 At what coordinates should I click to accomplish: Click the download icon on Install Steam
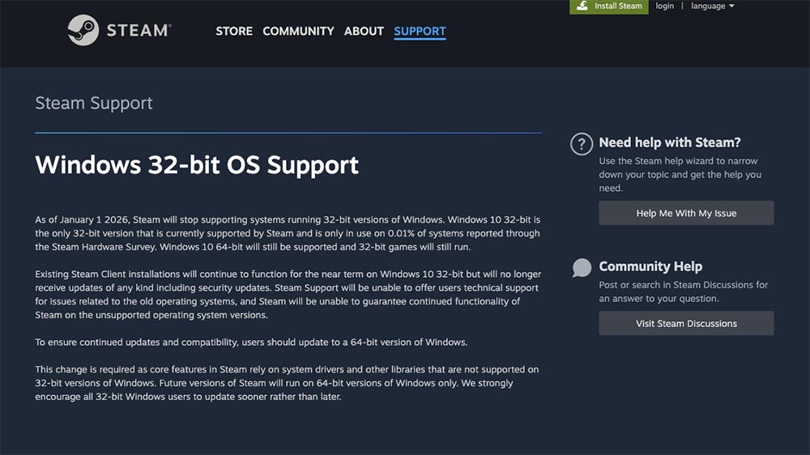(x=582, y=6)
